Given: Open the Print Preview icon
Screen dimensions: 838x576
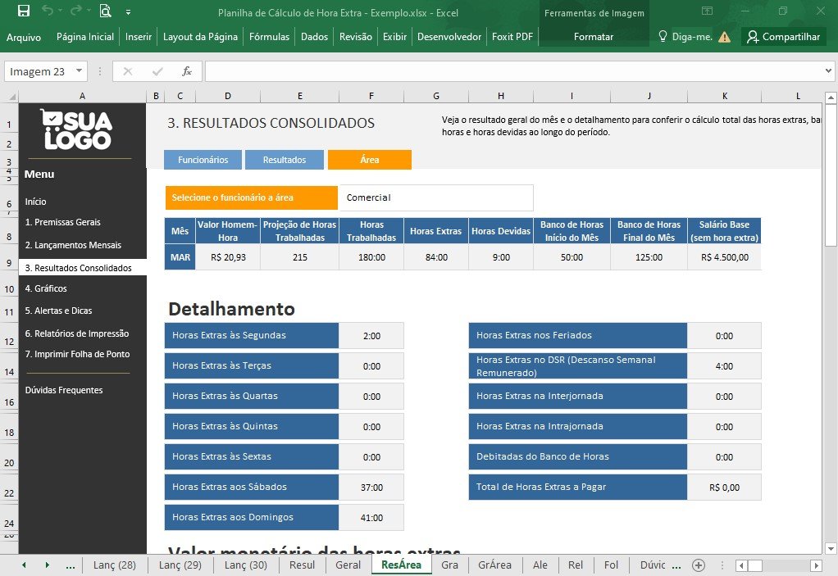Looking at the screenshot, I should (x=105, y=11).
